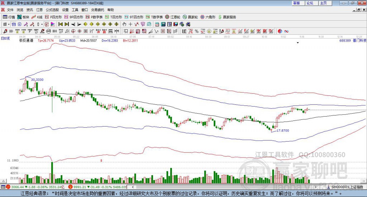Select the crosshair cursor tool

[130, 24]
